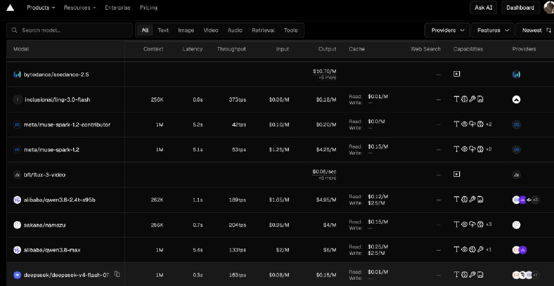Show +5 more pricing for seedance-2.5
Image resolution: width=554 pixels, height=286 pixels.
tap(327, 77)
